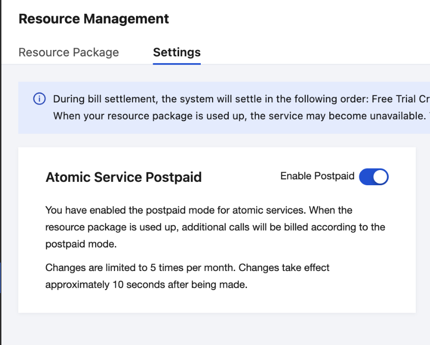Select the Settings tab

177,52
